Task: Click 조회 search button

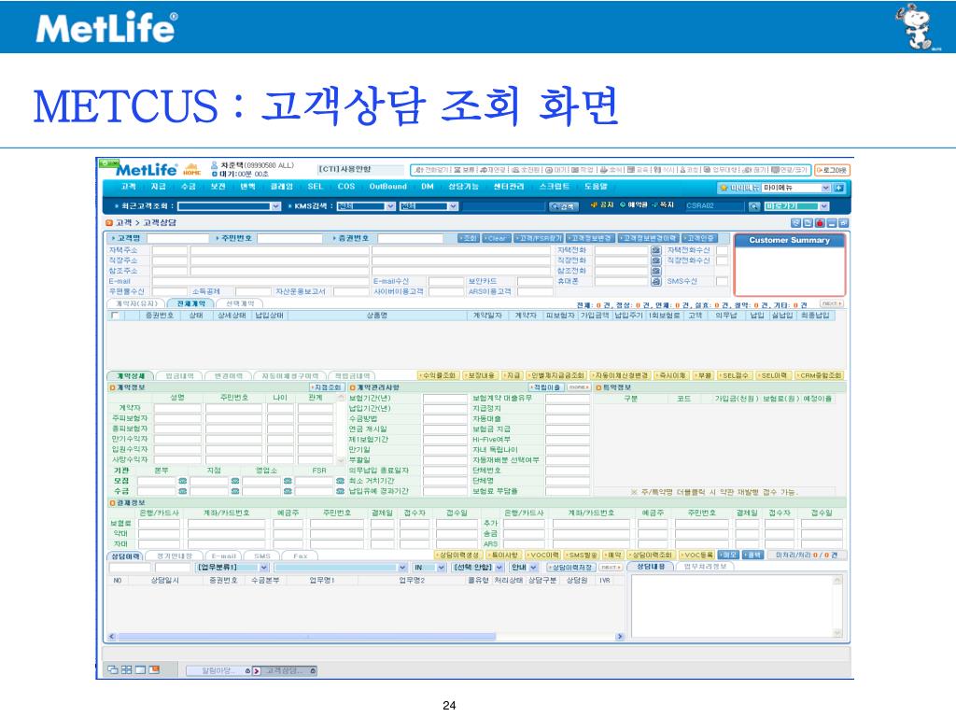Action: [469, 238]
